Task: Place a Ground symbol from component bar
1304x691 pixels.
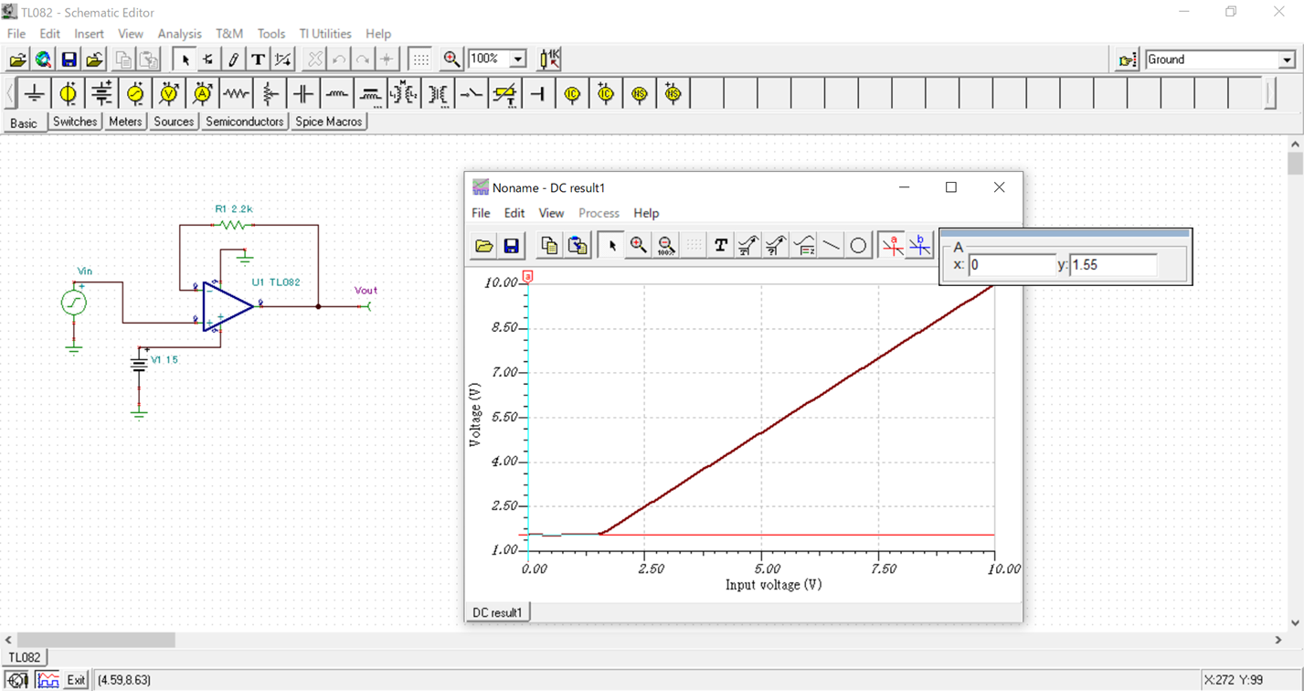Action: [34, 93]
